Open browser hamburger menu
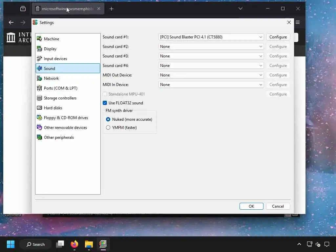 pos(298,22)
